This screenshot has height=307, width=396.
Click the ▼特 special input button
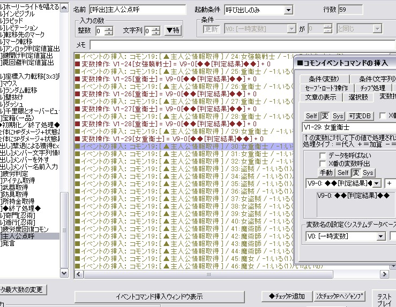pyautogui.click(x=173, y=30)
